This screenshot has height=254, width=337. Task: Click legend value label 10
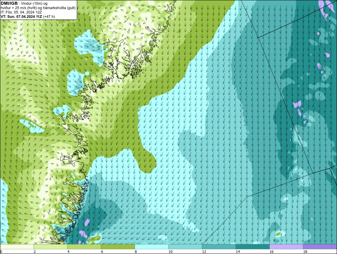click(170, 252)
